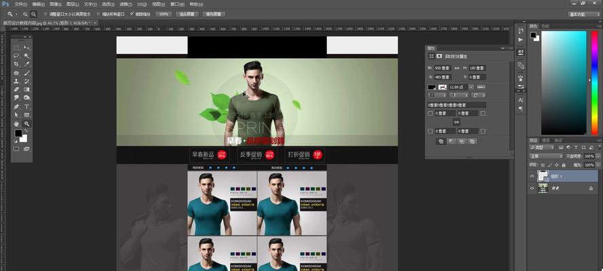Open Zoom tool preset picker arrow

[x=16, y=14]
